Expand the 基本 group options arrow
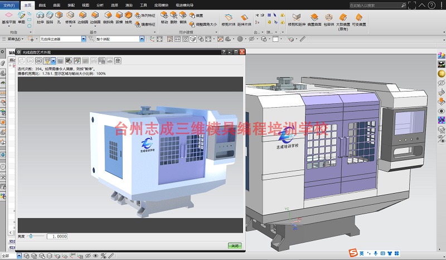This screenshot has width=446, height=260. click(155, 32)
